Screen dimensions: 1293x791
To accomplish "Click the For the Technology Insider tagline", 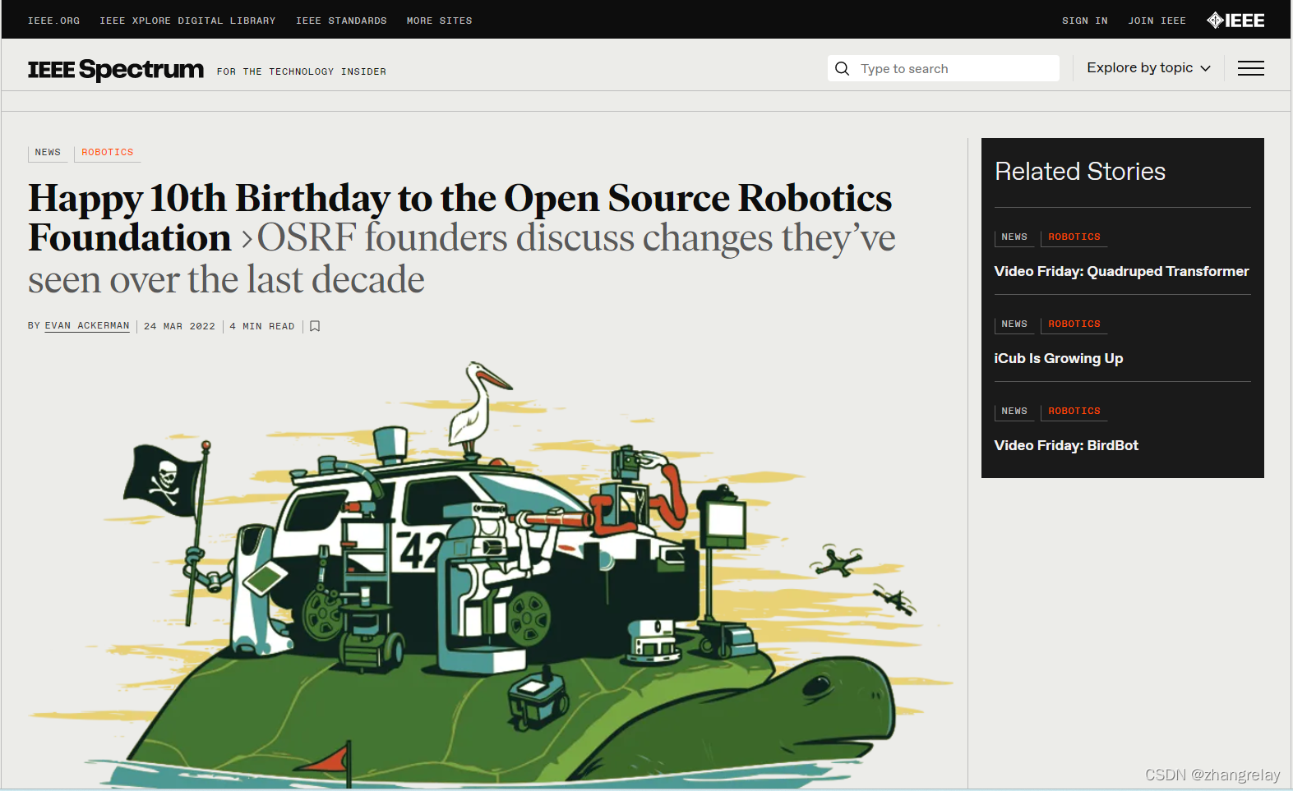I will tap(302, 71).
